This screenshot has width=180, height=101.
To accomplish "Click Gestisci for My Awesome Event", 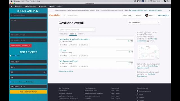I will click(x=64, y=67).
